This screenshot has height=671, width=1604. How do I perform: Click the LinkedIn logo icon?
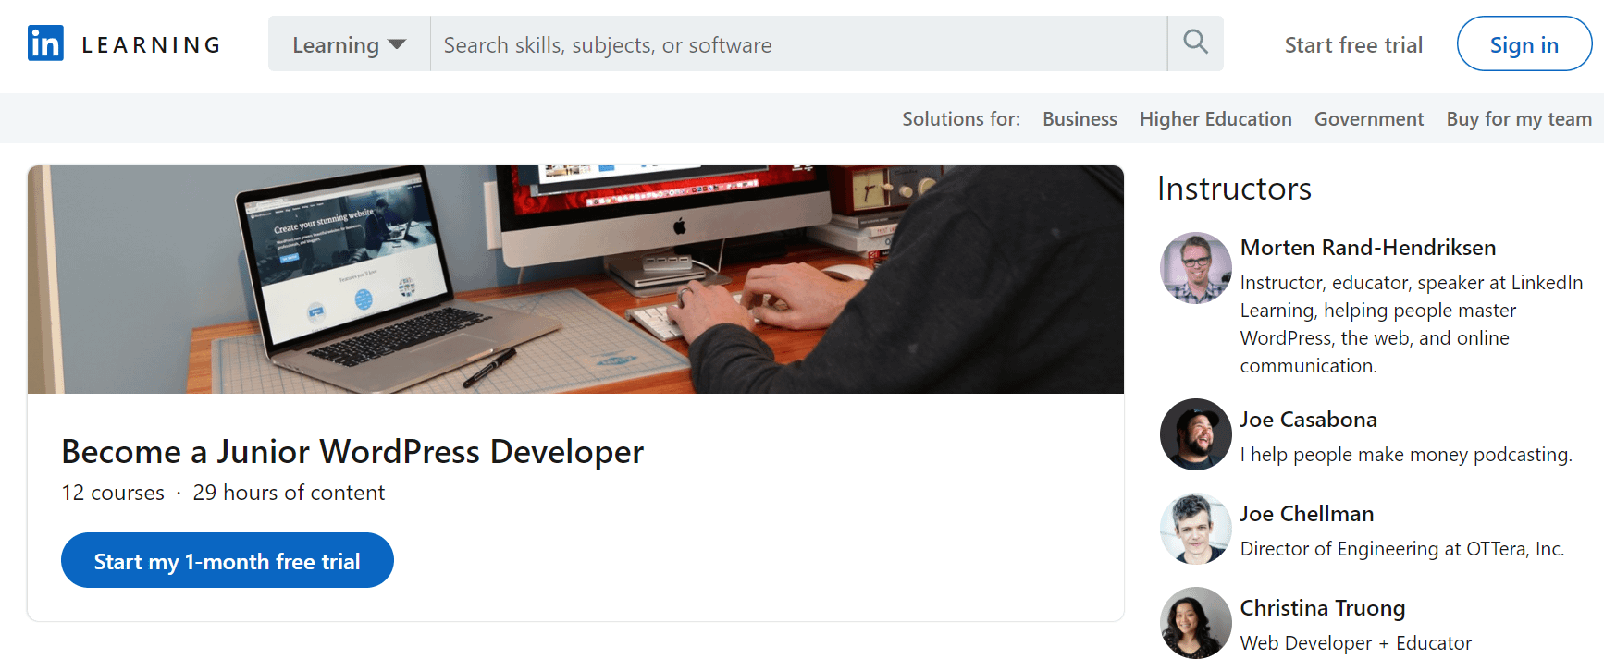45,43
